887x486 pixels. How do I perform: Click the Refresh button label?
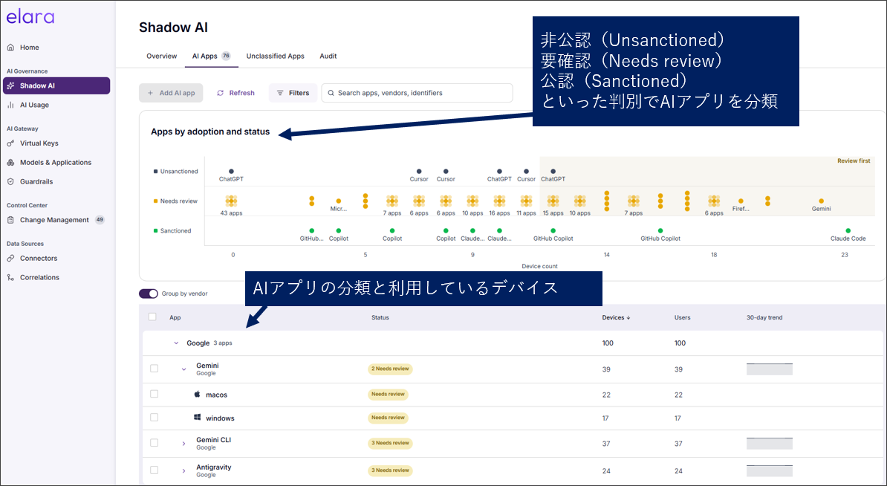click(x=242, y=94)
